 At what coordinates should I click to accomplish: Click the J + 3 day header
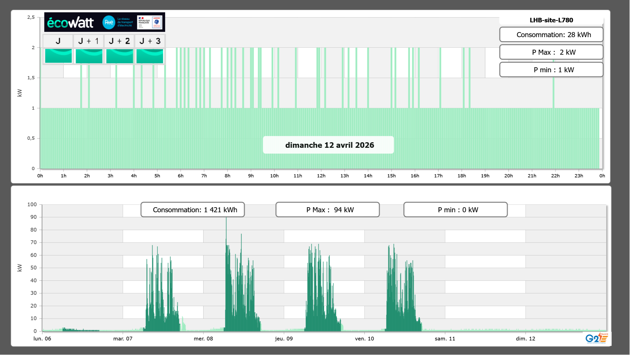(x=150, y=41)
